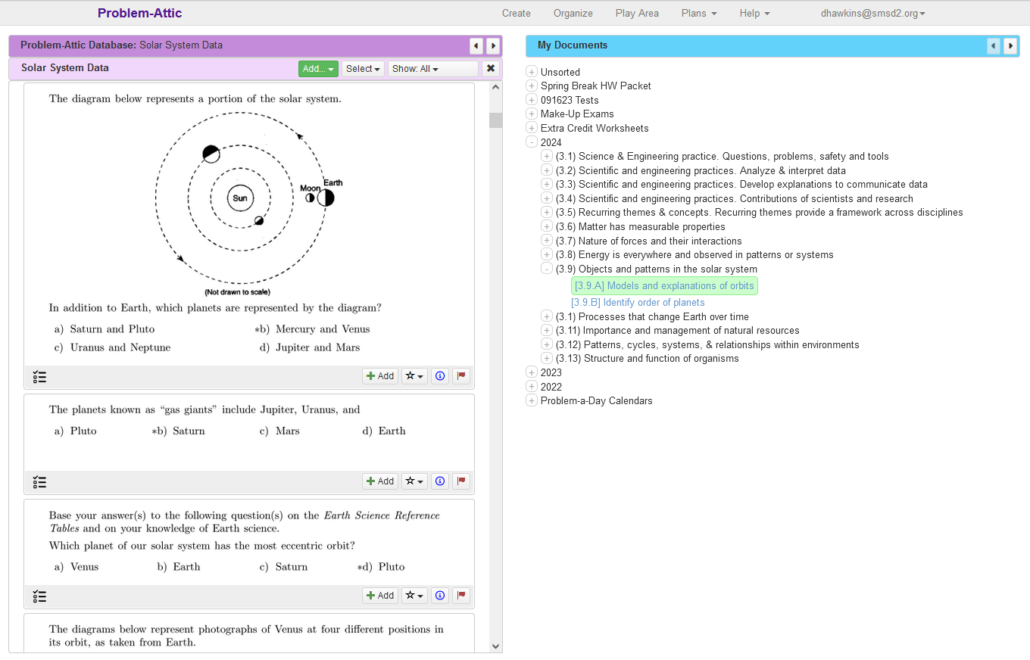Click left arrow in My Documents header
This screenshot has height=660, width=1030.
(x=994, y=46)
